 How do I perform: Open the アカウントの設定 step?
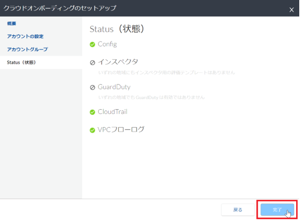(25, 36)
